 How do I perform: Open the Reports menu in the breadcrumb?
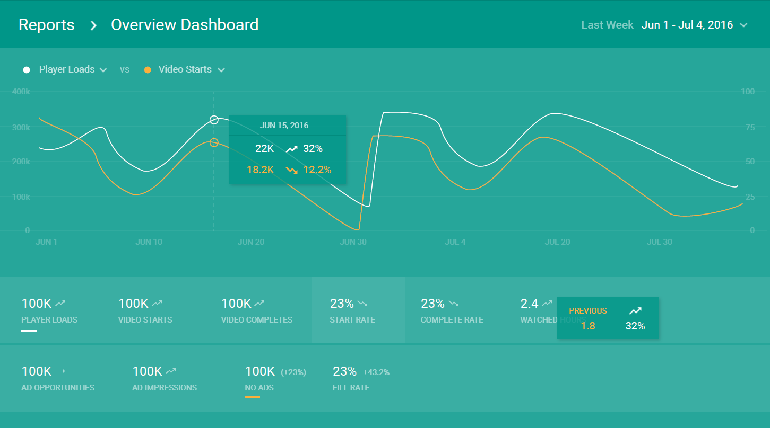point(46,24)
